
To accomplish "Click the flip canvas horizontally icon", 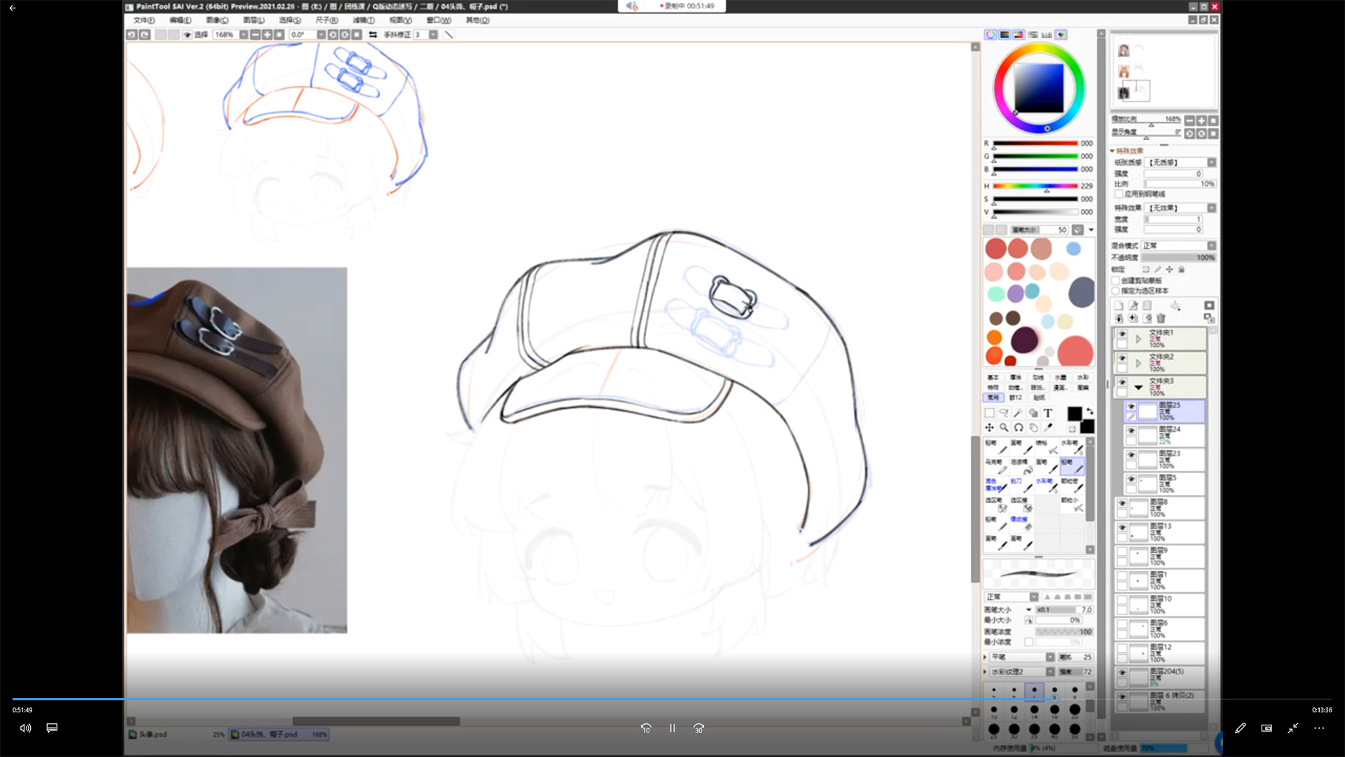I will click(x=373, y=34).
